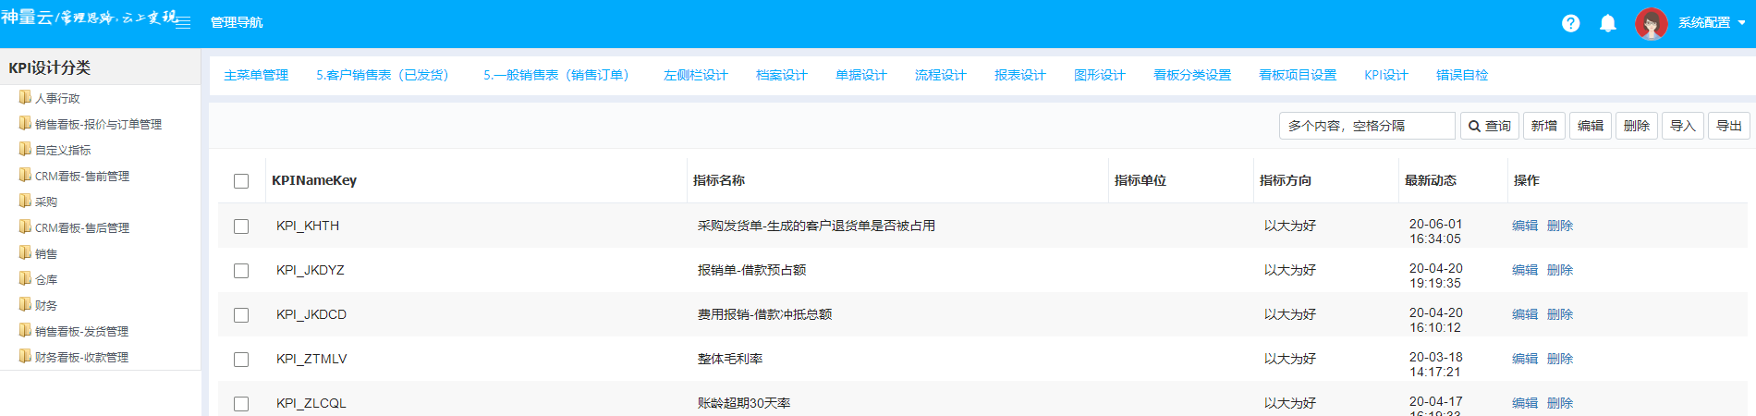Expand the 采购 category in sidebar

(46, 202)
